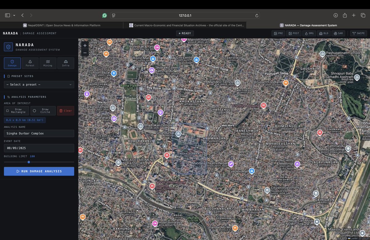
Task: Enable SWIPE comparison mode
Action: 359,33
